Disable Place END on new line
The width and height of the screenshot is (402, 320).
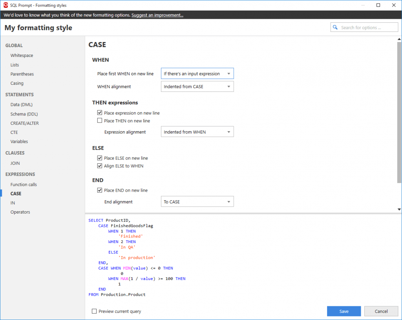(100, 190)
